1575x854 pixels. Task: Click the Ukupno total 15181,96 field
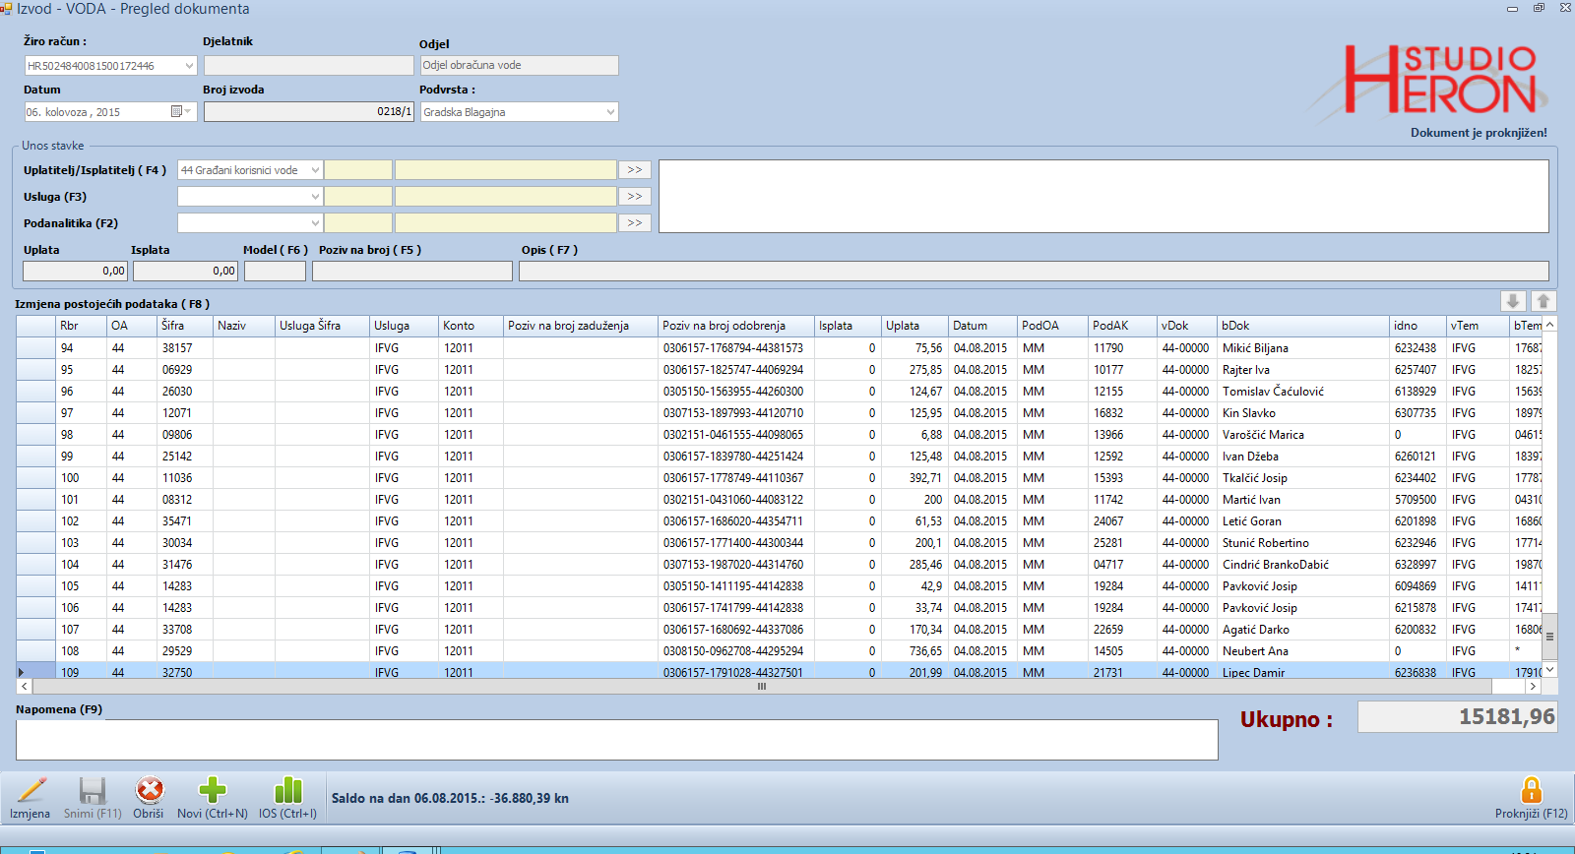tap(1457, 716)
